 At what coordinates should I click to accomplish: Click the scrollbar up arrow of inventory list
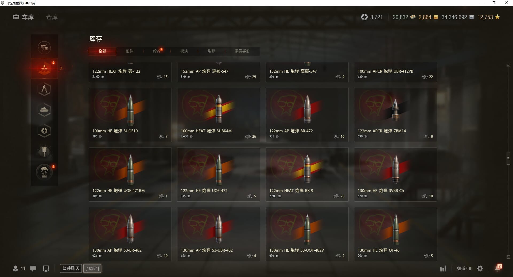click(508, 65)
